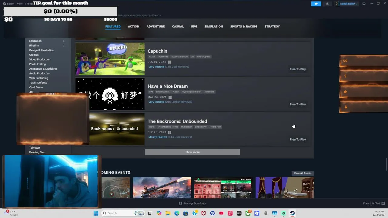Open the weather widget showing 34°F

tap(12, 213)
